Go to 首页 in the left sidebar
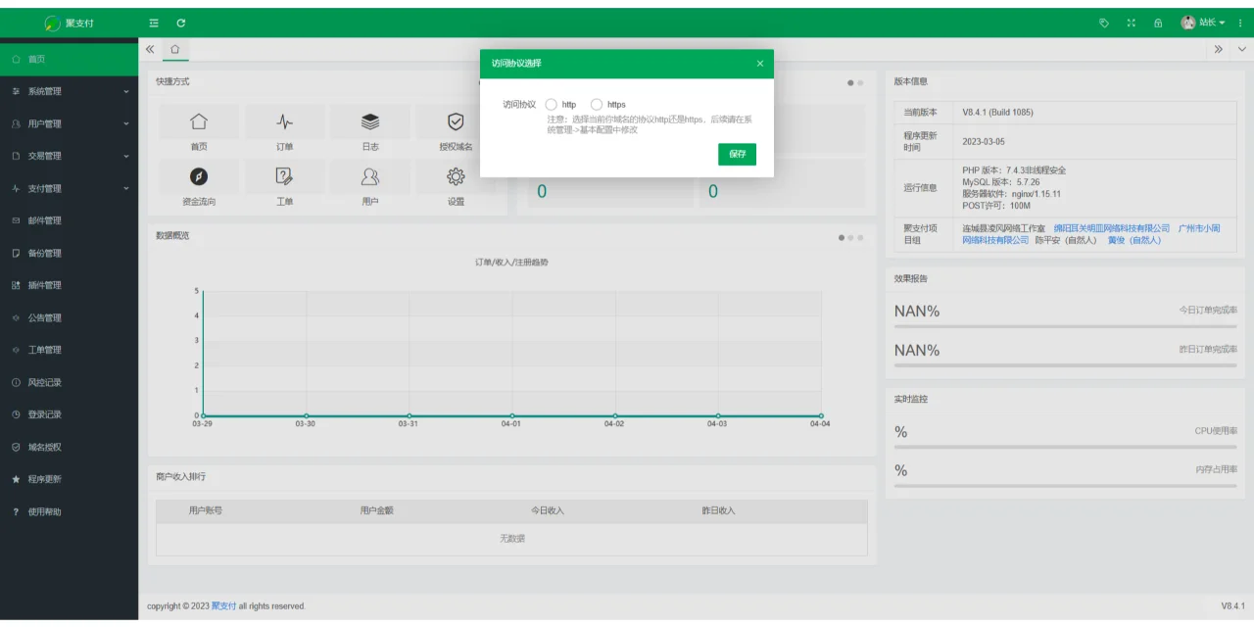This screenshot has width=1254, height=627. pyautogui.click(x=69, y=60)
